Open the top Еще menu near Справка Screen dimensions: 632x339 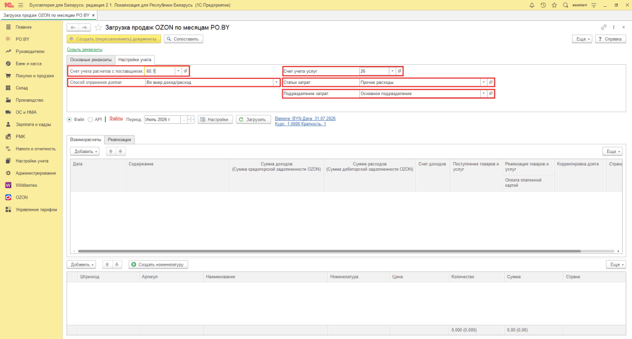582,39
